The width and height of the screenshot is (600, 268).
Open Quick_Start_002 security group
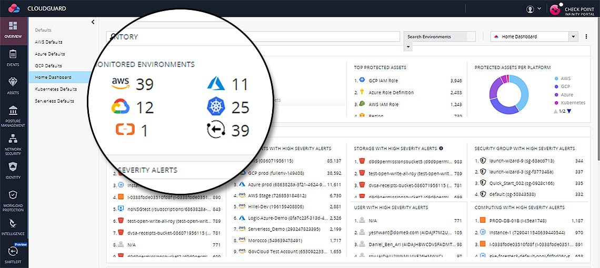tap(529, 183)
